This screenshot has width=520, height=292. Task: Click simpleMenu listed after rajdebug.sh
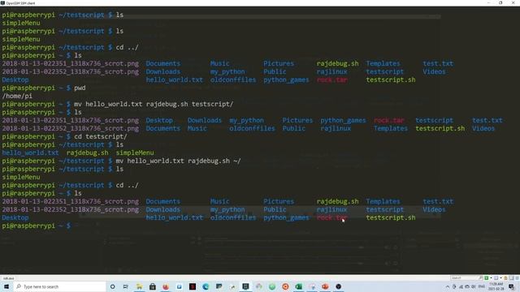click(135, 153)
